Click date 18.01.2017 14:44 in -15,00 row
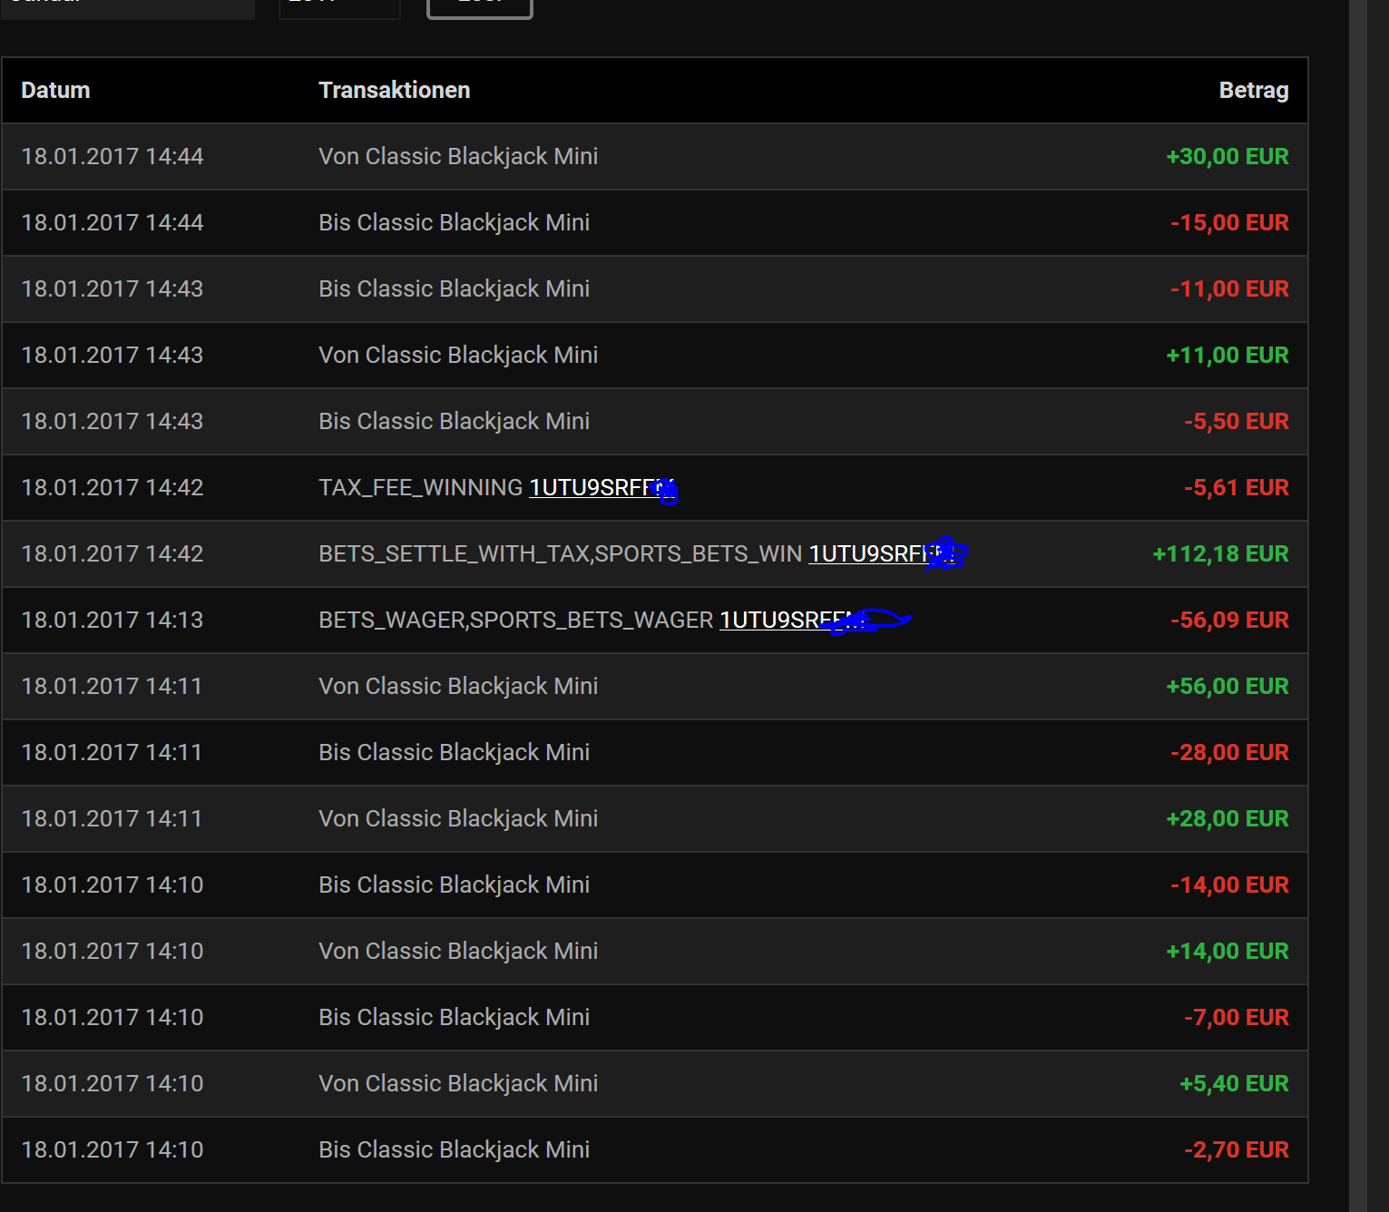The height and width of the screenshot is (1212, 1389). pyautogui.click(x=112, y=222)
